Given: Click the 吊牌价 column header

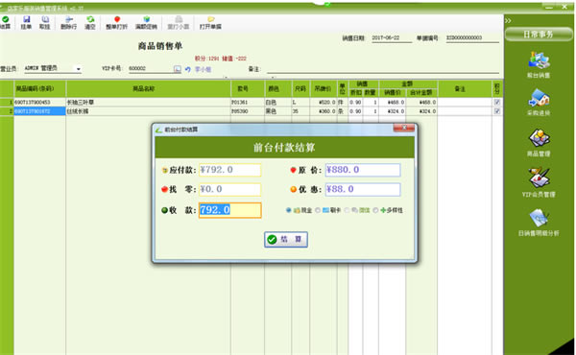Looking at the screenshot, I should (x=324, y=88).
